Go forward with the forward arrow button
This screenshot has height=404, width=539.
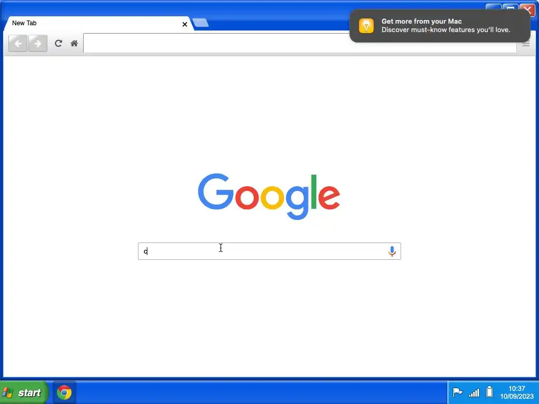coord(38,43)
